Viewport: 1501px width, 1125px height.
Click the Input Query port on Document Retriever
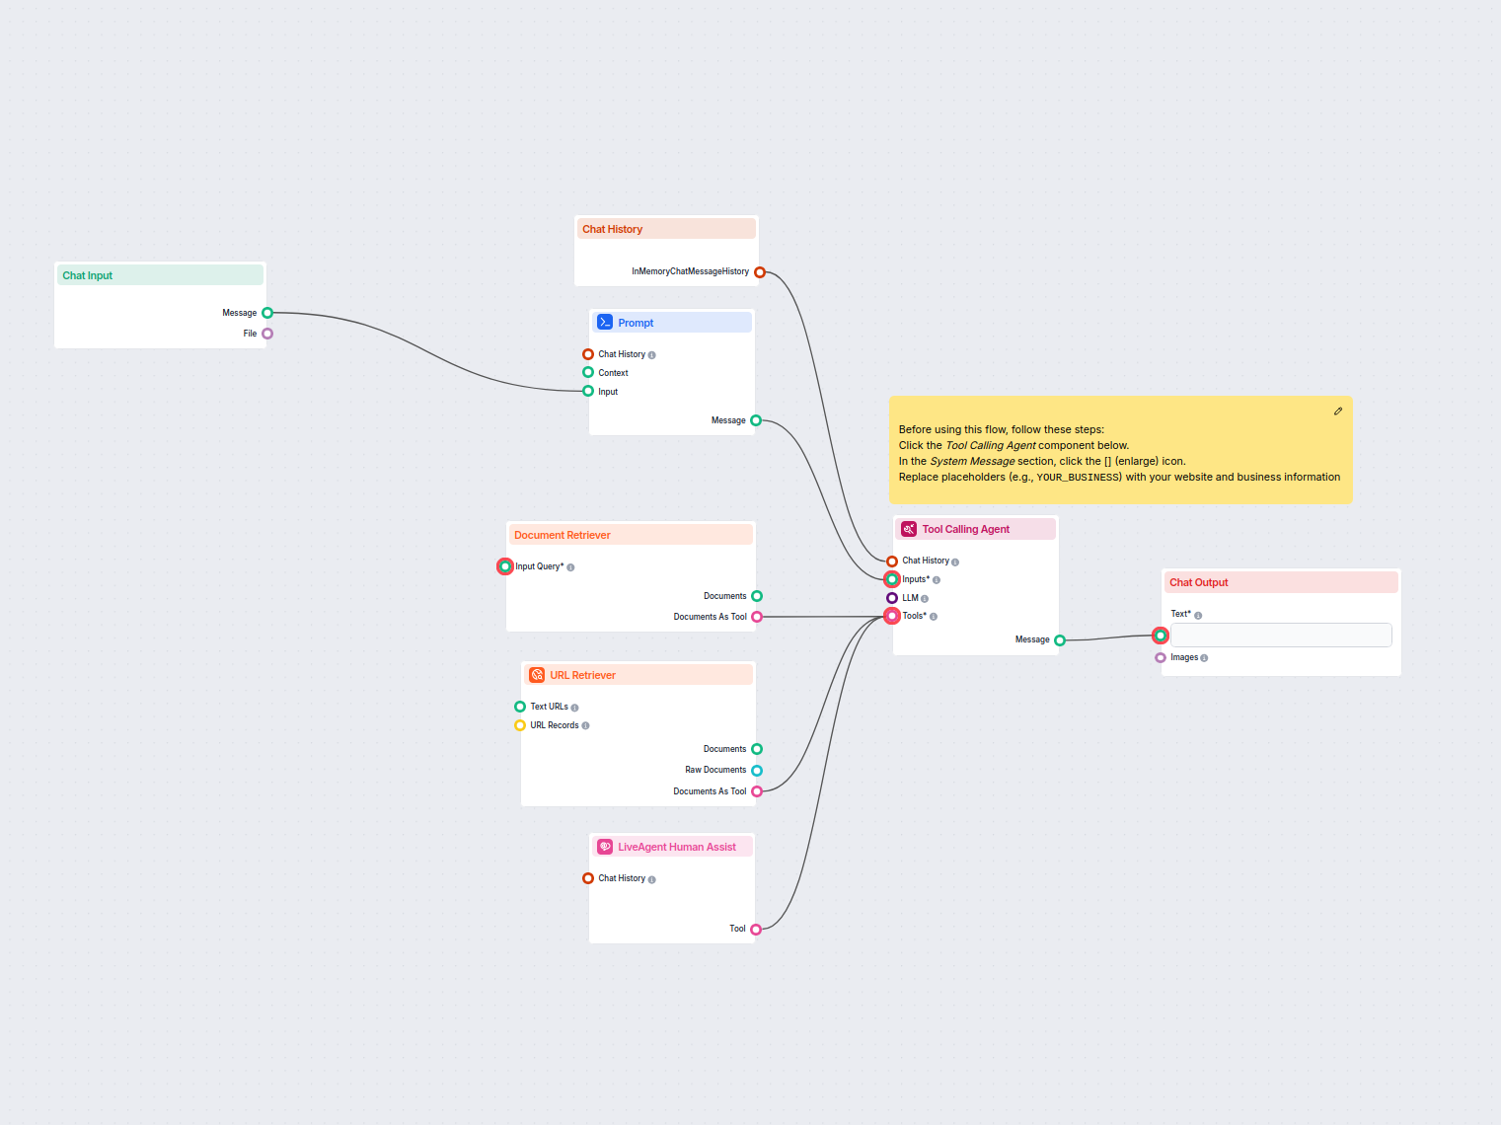pyautogui.click(x=503, y=565)
